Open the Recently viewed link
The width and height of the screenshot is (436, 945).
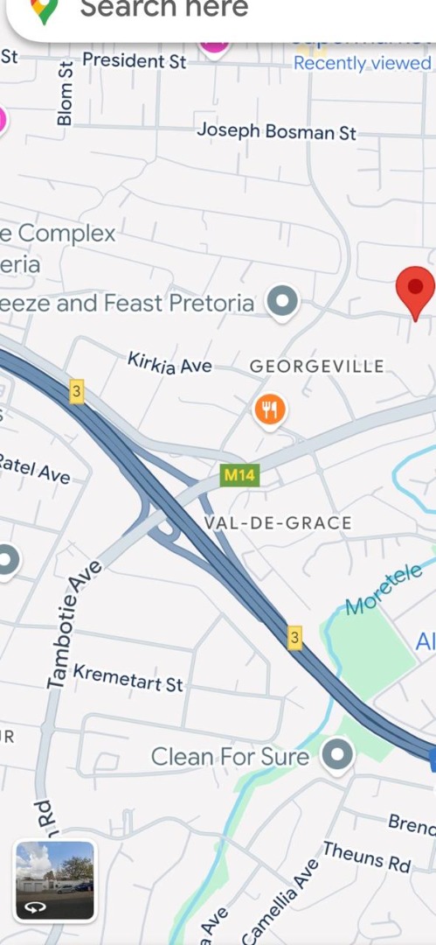(x=362, y=63)
